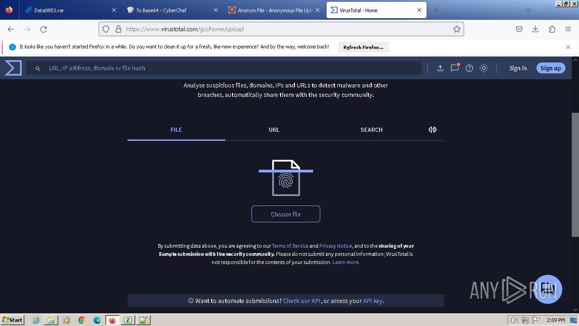Switch to the Data0853.rar tab
579x326 pixels.
(x=70, y=10)
